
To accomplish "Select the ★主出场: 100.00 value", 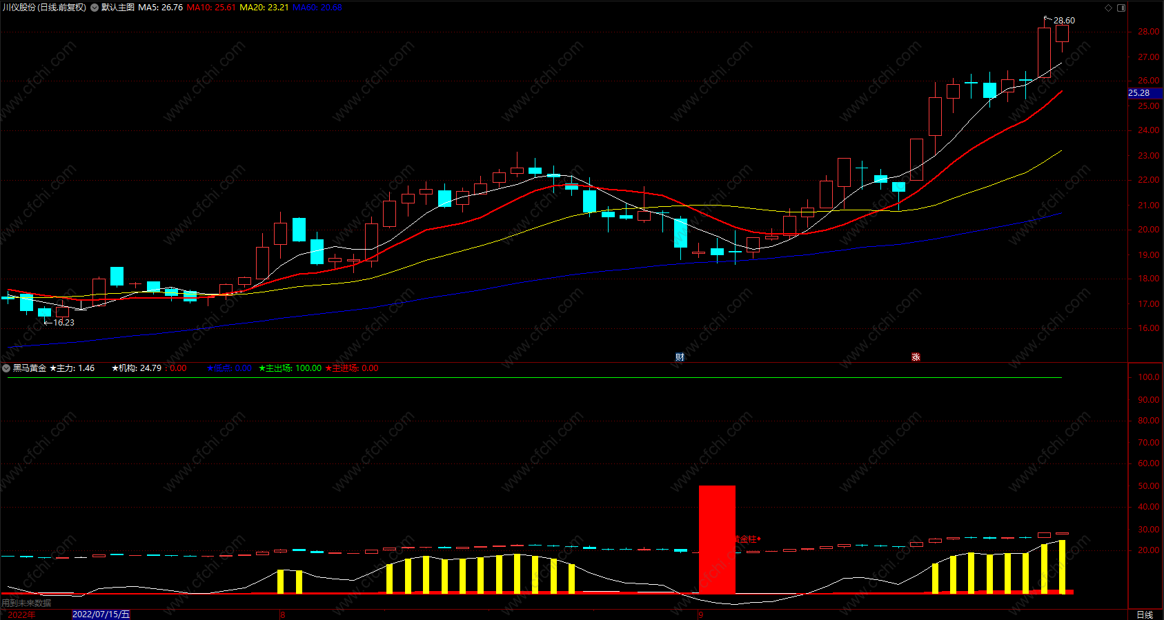I will click(290, 368).
